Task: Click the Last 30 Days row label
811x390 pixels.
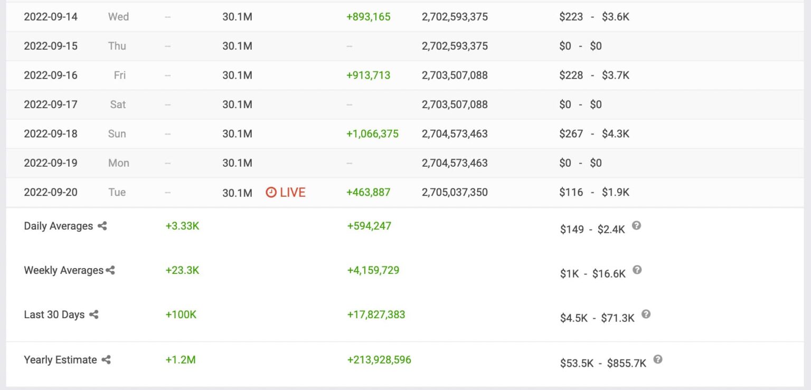Action: point(54,315)
